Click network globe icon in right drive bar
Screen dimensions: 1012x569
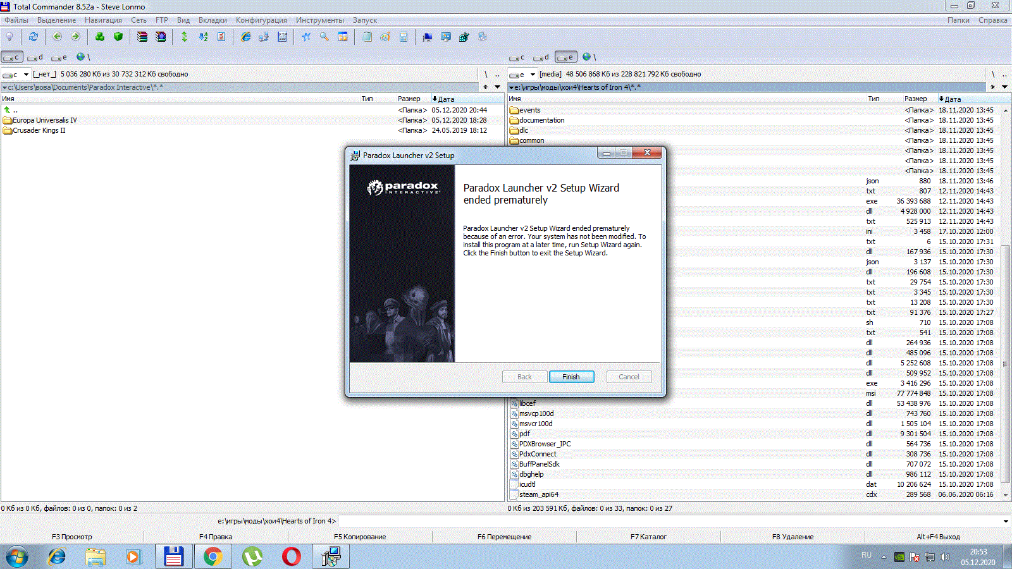coord(586,57)
